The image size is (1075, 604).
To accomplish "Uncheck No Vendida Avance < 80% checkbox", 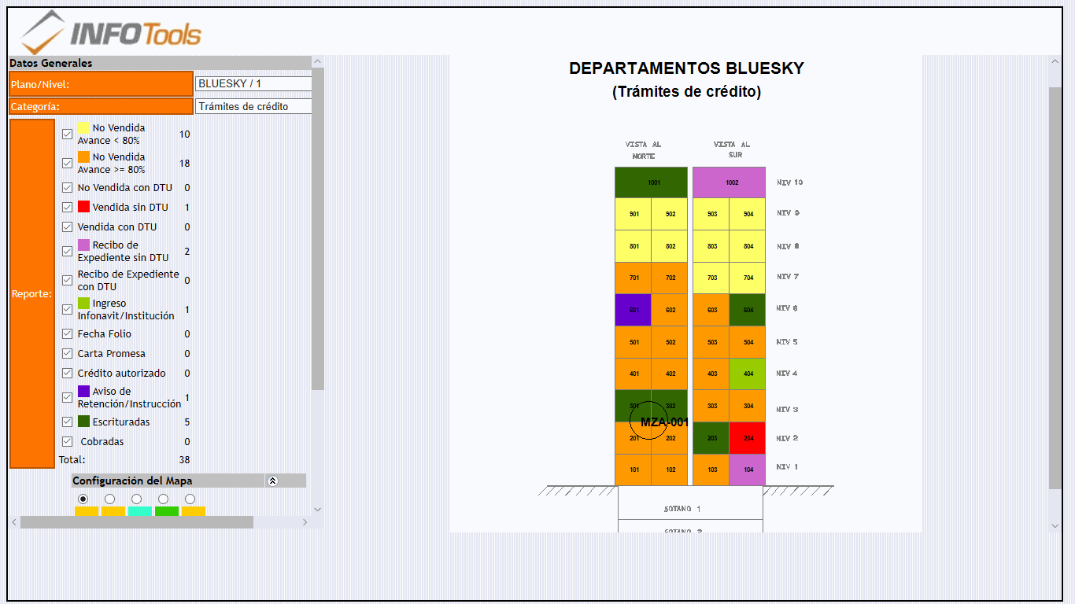I will (68, 134).
